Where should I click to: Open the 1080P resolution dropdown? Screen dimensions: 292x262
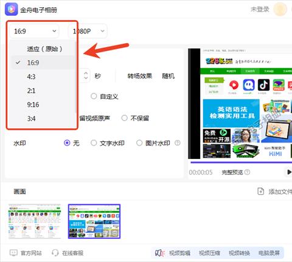[x=88, y=31]
